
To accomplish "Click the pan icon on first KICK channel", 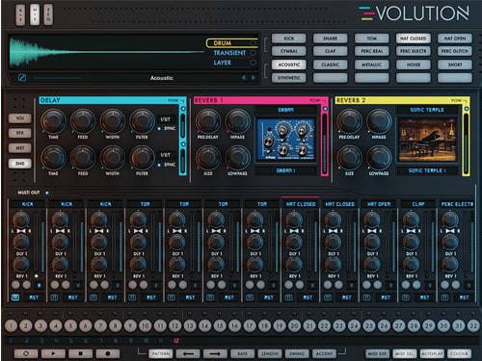I will tap(21, 231).
